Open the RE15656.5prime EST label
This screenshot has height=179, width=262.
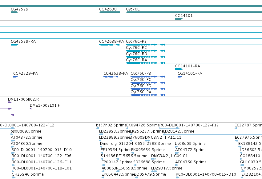131,156
